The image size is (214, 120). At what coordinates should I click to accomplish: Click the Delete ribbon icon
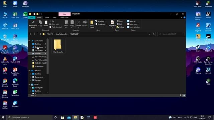(79, 24)
